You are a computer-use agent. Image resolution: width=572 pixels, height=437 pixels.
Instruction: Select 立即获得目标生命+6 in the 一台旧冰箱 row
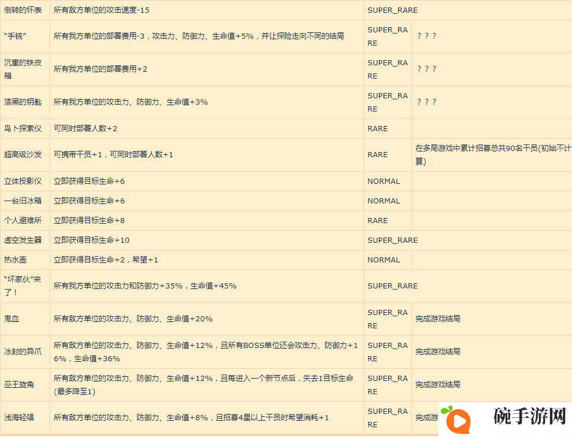click(x=89, y=201)
